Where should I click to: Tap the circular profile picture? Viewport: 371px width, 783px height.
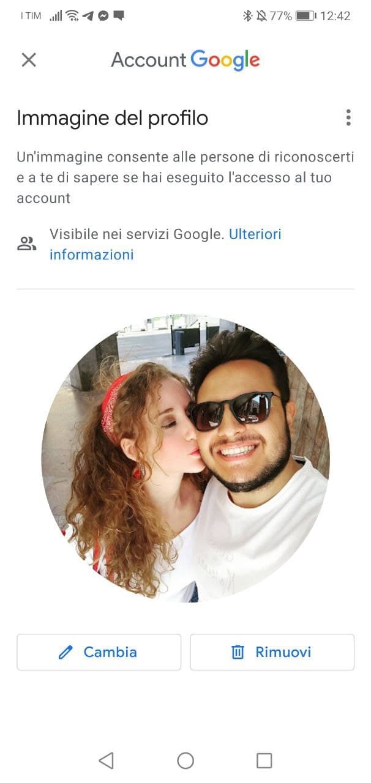click(185, 459)
